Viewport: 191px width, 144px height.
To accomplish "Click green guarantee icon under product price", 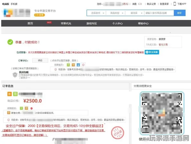I will (21, 108).
